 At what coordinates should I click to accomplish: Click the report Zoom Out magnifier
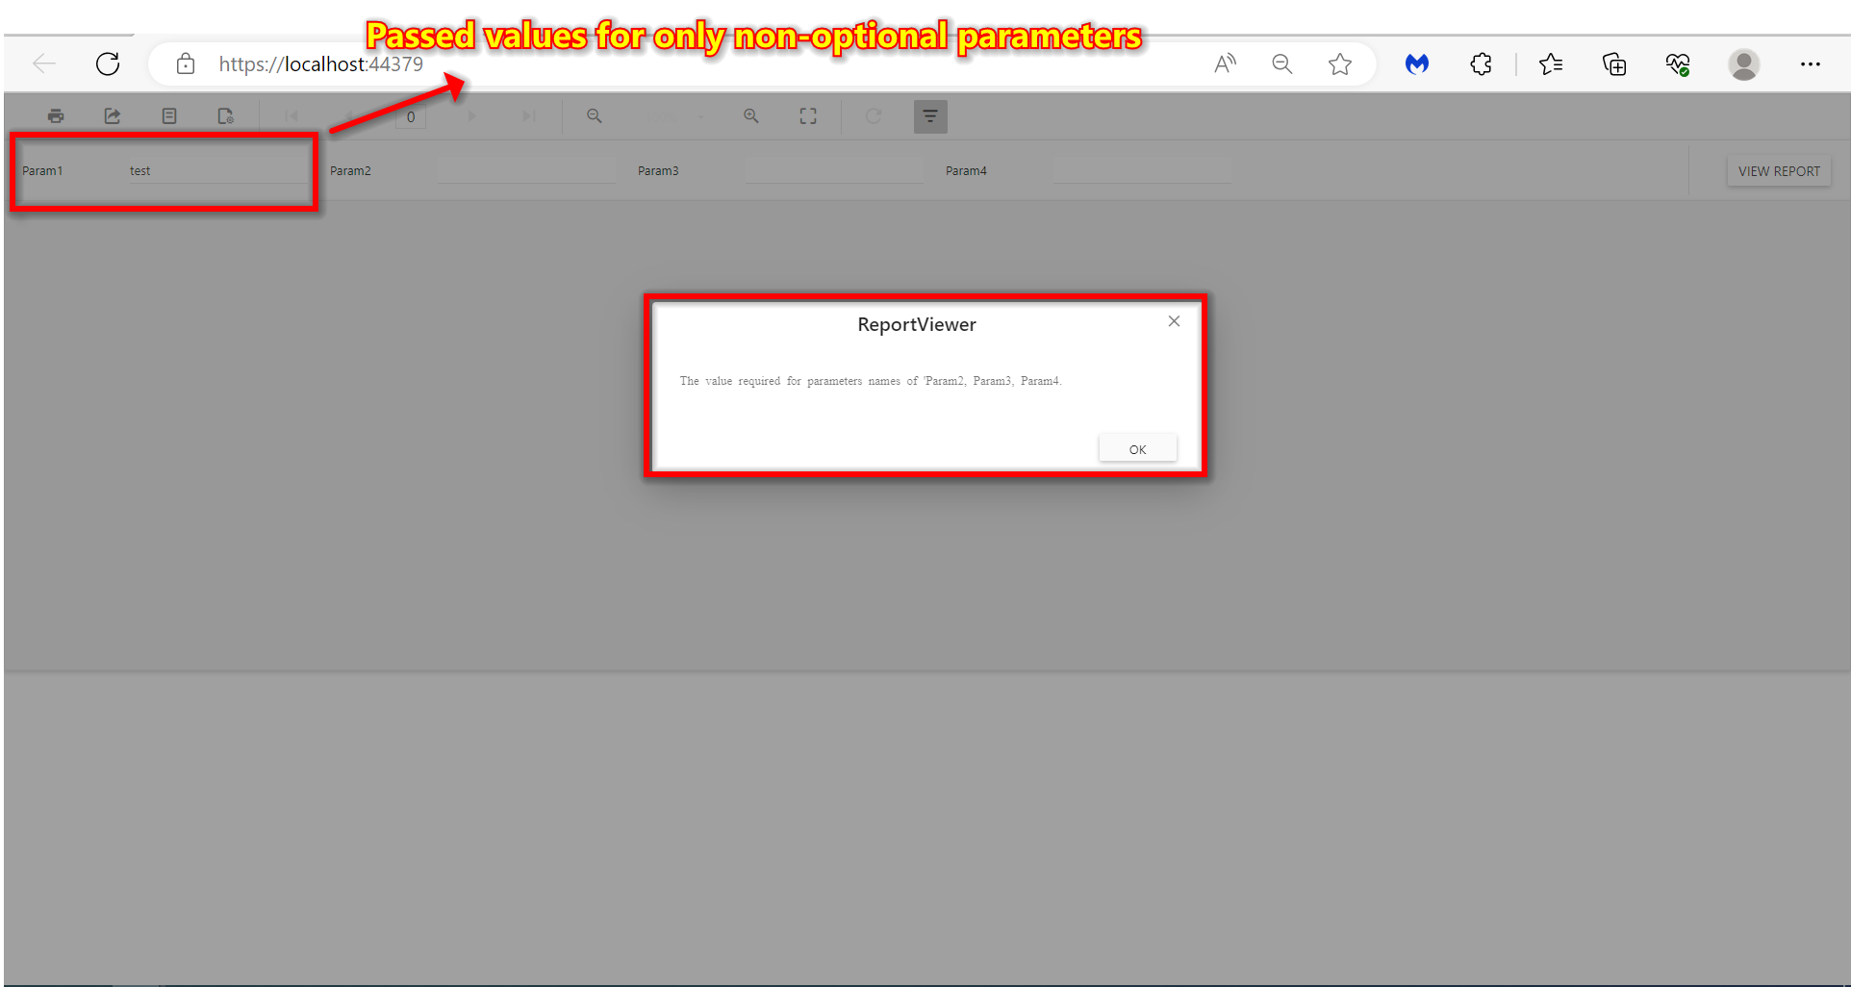click(595, 116)
